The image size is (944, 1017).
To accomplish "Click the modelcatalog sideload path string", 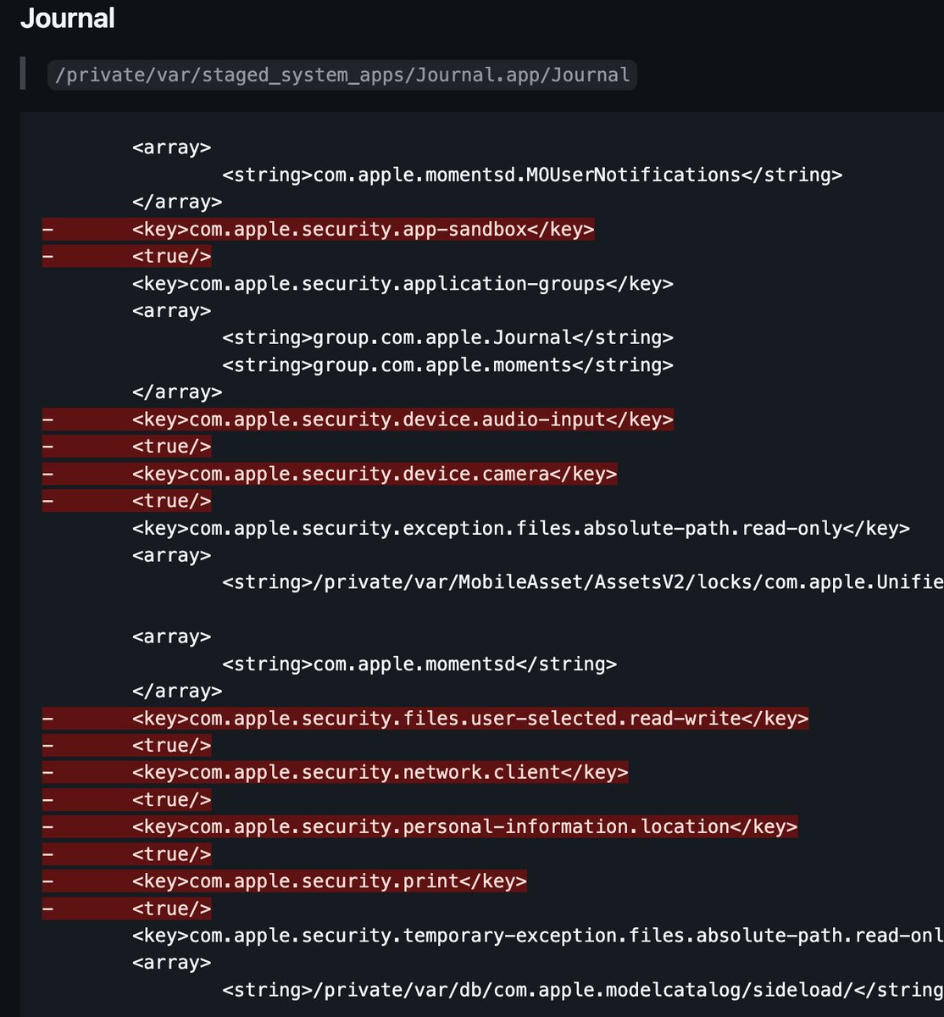I will [x=583, y=990].
